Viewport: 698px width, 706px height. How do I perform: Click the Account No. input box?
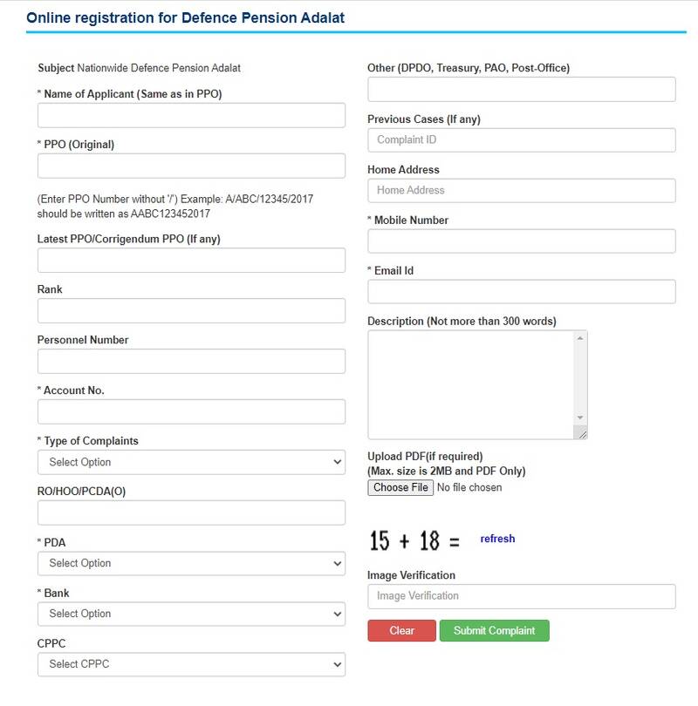point(191,411)
